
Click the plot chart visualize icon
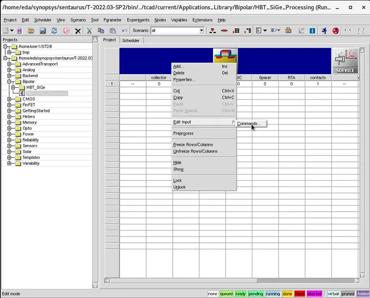[301, 30]
